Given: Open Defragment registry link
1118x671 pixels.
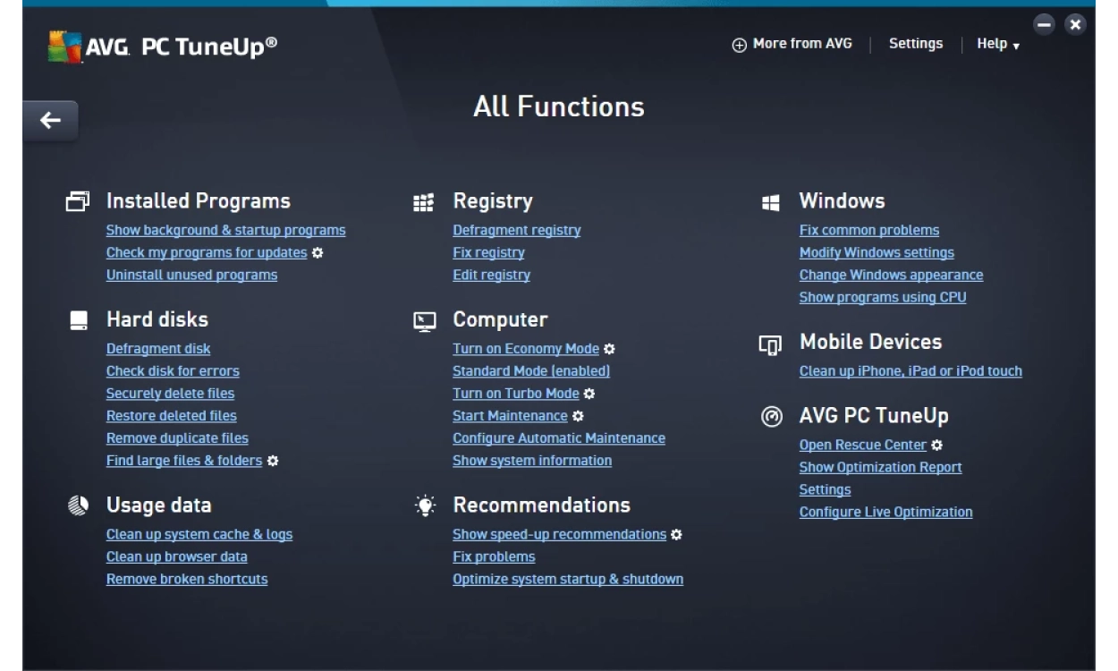Looking at the screenshot, I should pyautogui.click(x=516, y=231).
